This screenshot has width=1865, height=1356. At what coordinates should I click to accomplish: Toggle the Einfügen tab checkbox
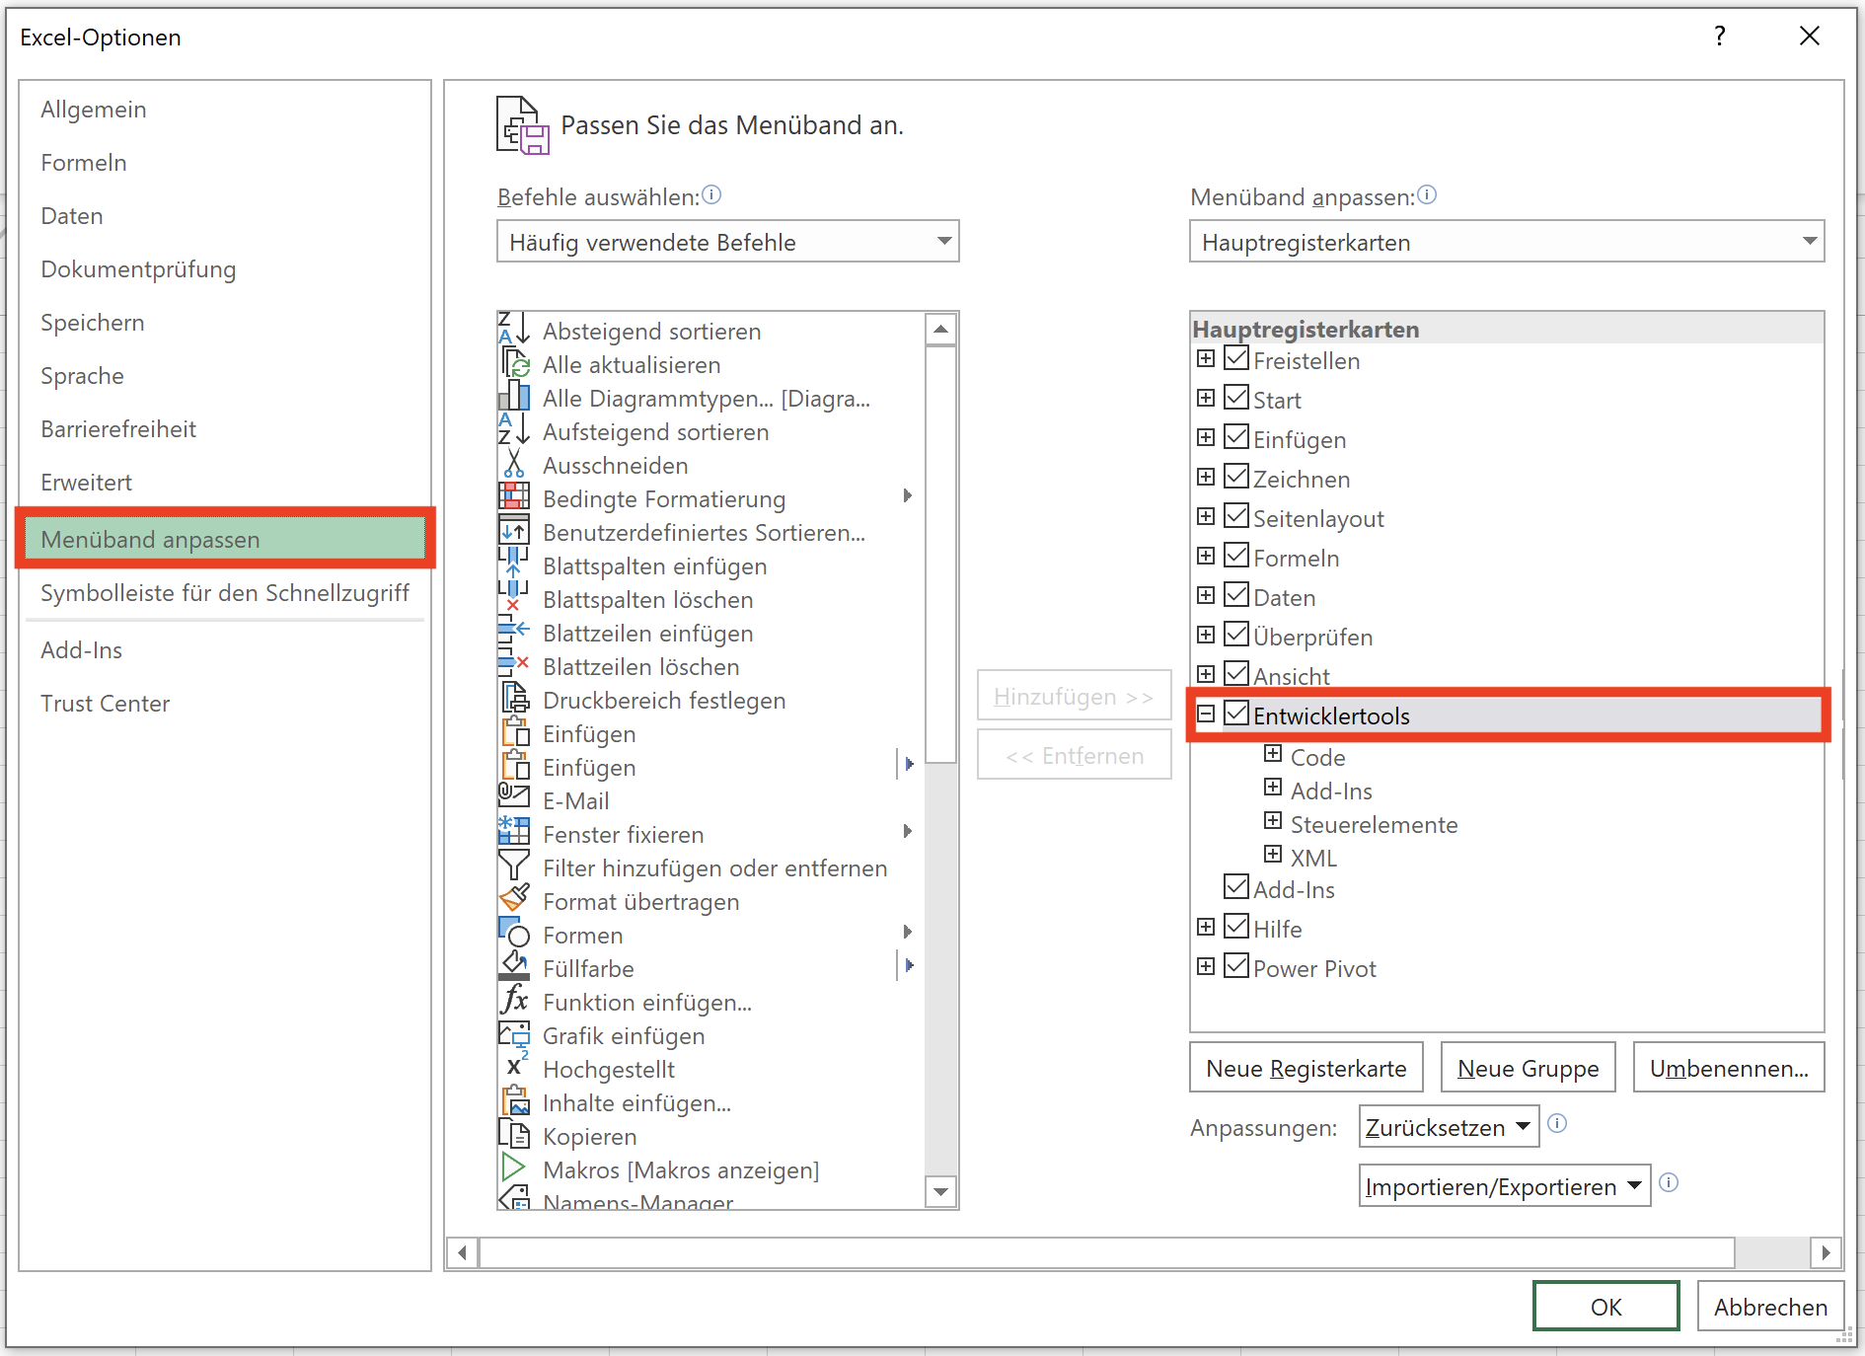click(1236, 436)
